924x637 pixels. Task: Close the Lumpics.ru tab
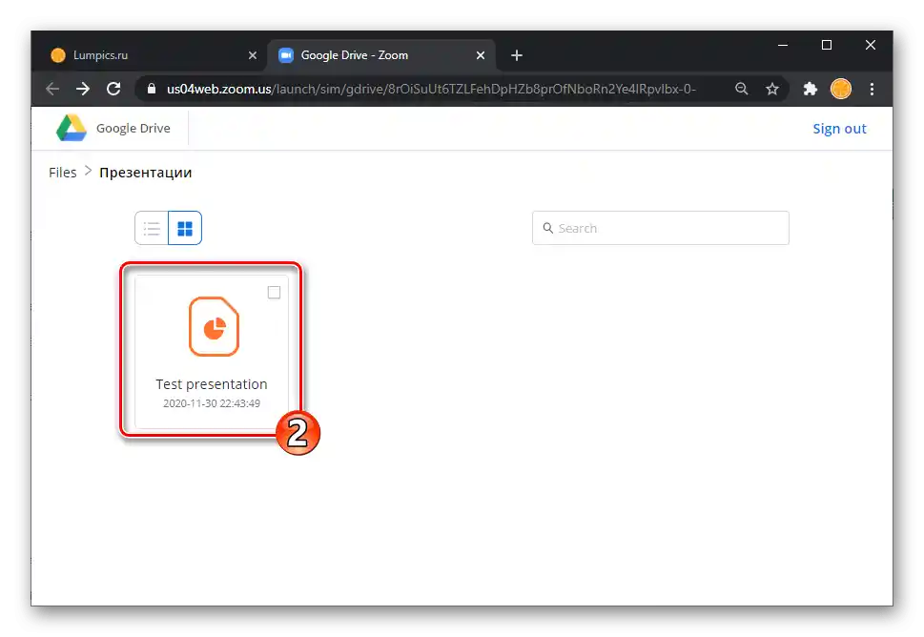click(253, 55)
